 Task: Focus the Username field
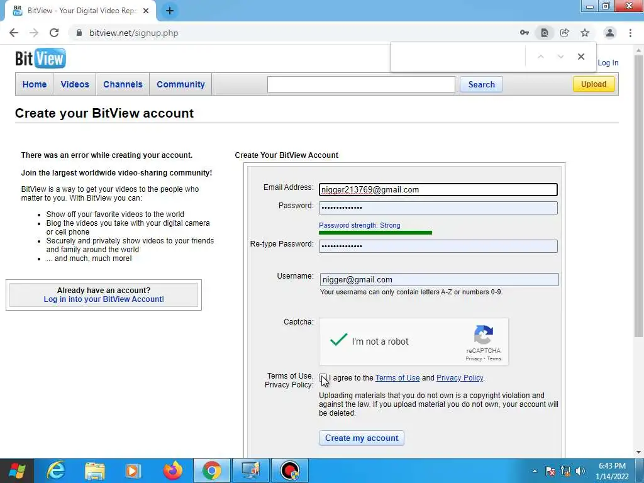440,280
